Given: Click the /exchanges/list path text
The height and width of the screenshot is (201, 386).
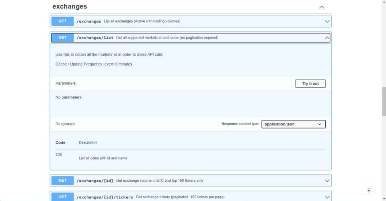Looking at the screenshot, I should pyautogui.click(x=95, y=38).
